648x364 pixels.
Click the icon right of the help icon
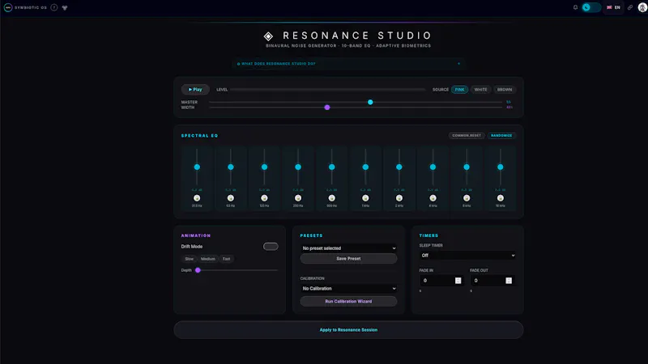65,7
